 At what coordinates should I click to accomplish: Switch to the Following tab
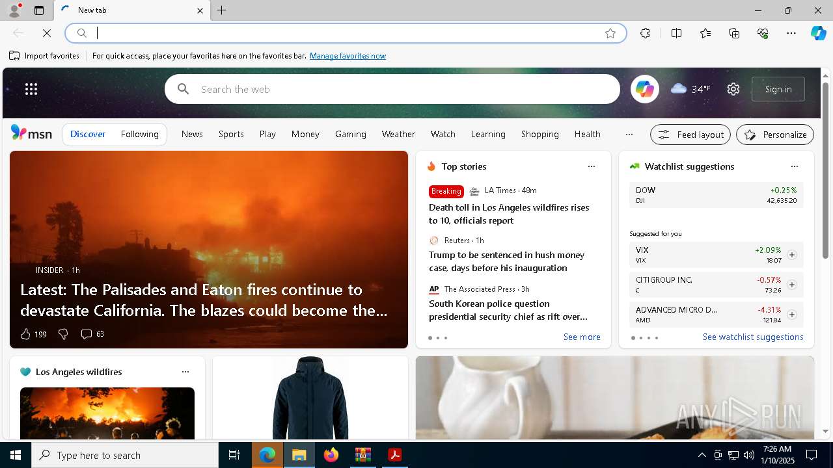(x=139, y=134)
